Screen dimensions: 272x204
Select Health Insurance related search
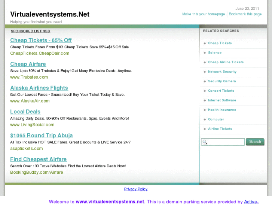222,110
